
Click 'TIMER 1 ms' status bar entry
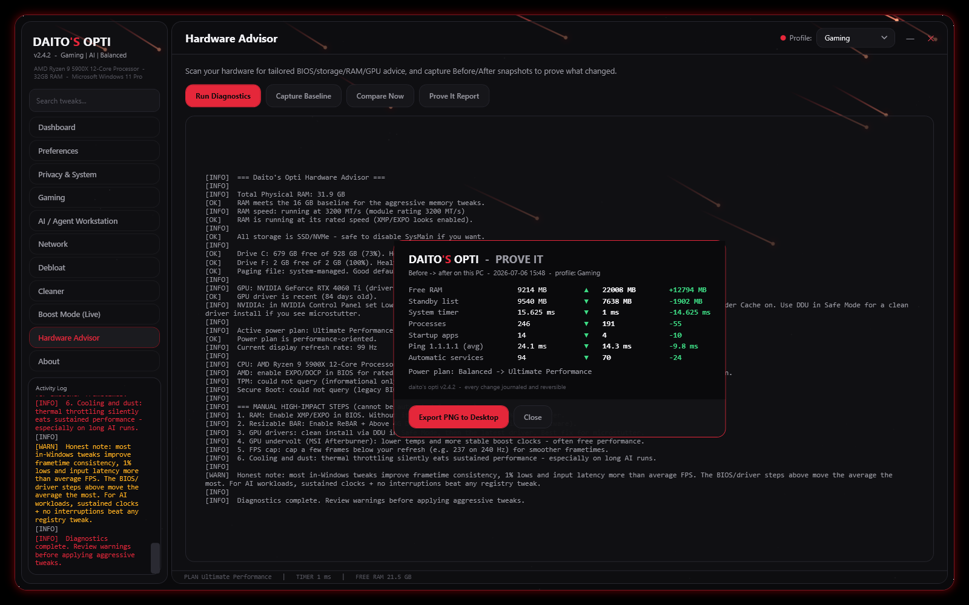[x=313, y=577]
